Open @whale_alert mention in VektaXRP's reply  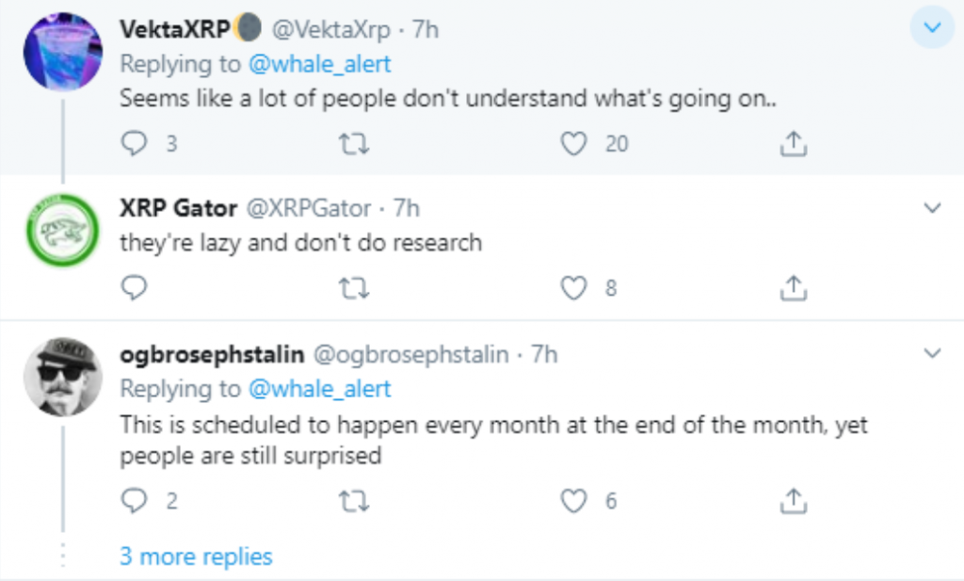point(320,64)
